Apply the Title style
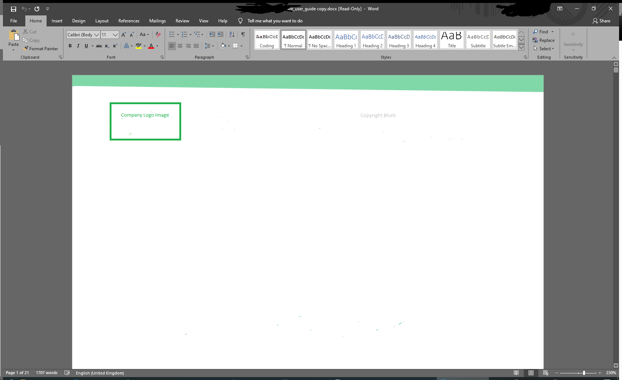 click(451, 40)
